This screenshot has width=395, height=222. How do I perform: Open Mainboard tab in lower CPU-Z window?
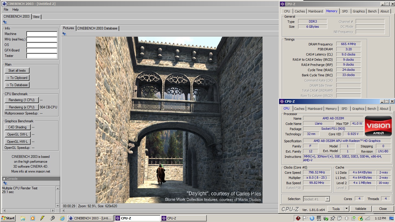click(315, 109)
